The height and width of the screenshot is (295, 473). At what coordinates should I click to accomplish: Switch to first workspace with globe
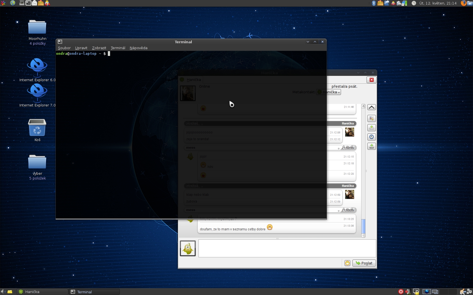[x=427, y=292]
